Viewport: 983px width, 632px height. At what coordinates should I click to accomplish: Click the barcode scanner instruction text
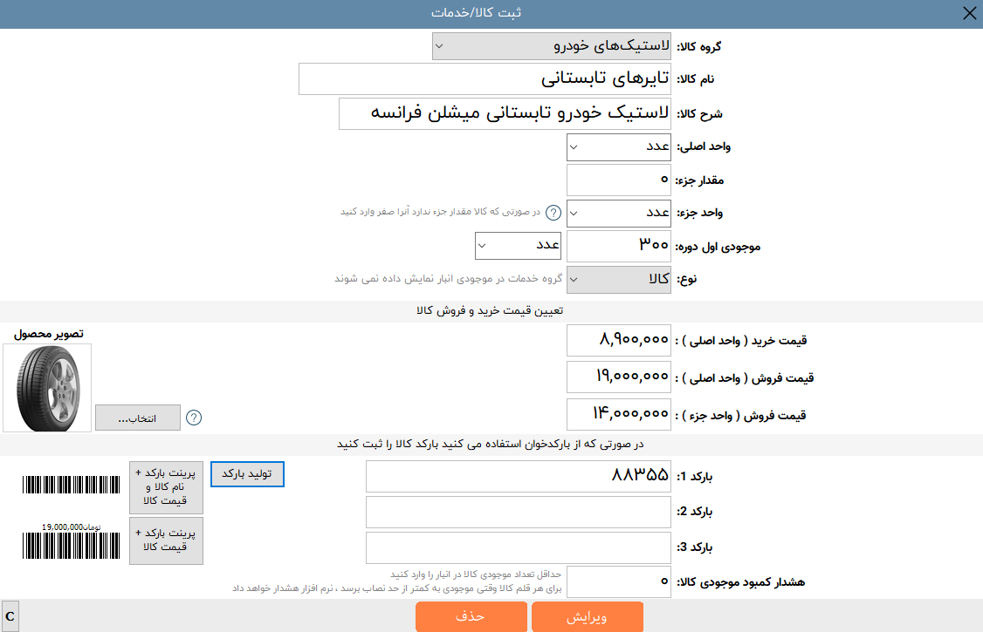tap(491, 445)
